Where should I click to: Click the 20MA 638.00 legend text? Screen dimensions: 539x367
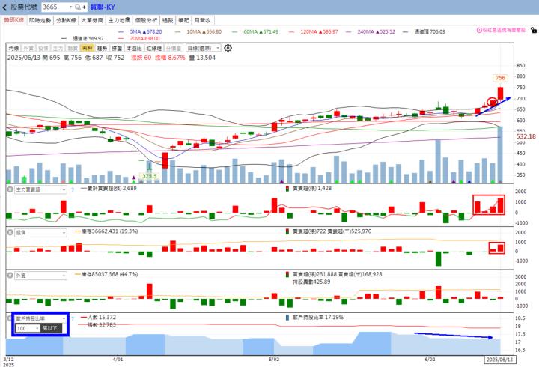144,38
